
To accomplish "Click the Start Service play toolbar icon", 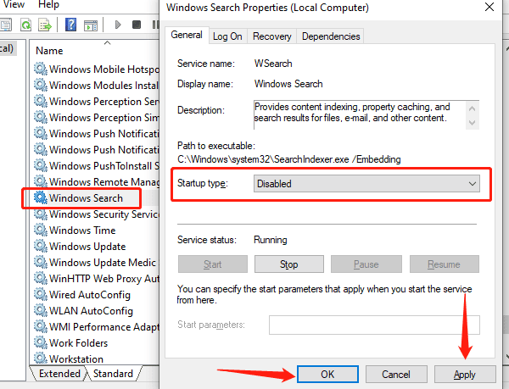I will [x=118, y=25].
